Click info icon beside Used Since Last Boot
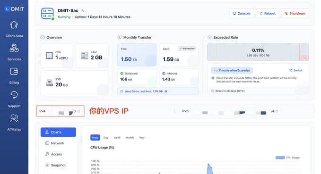The width and height of the screenshot is (321, 174). (x=166, y=91)
